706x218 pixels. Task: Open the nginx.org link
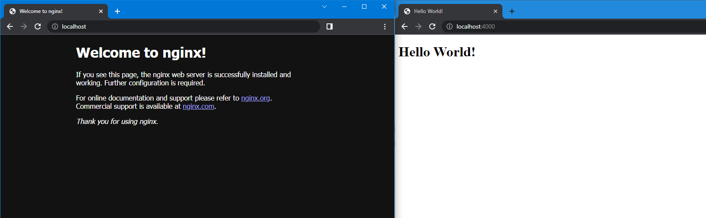click(256, 98)
